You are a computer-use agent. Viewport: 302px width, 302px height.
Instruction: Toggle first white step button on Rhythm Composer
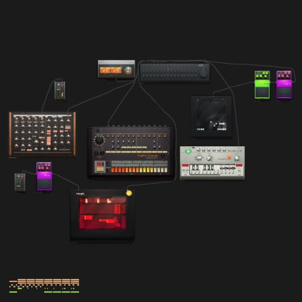pos(155,170)
